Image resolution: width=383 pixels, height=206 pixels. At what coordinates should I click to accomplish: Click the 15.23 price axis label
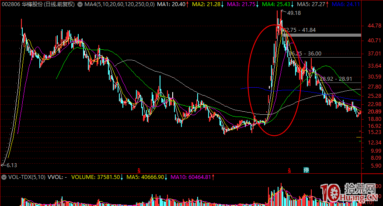[x=374, y=132]
